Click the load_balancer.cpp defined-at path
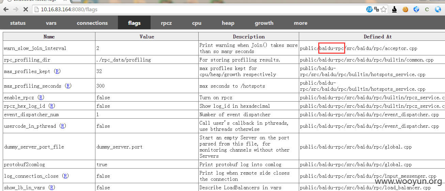Image resolution: width=445 pixels, height=191 pixels. (x=366, y=188)
